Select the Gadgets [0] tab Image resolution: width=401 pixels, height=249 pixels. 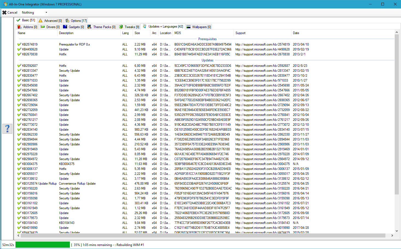coord(73,27)
